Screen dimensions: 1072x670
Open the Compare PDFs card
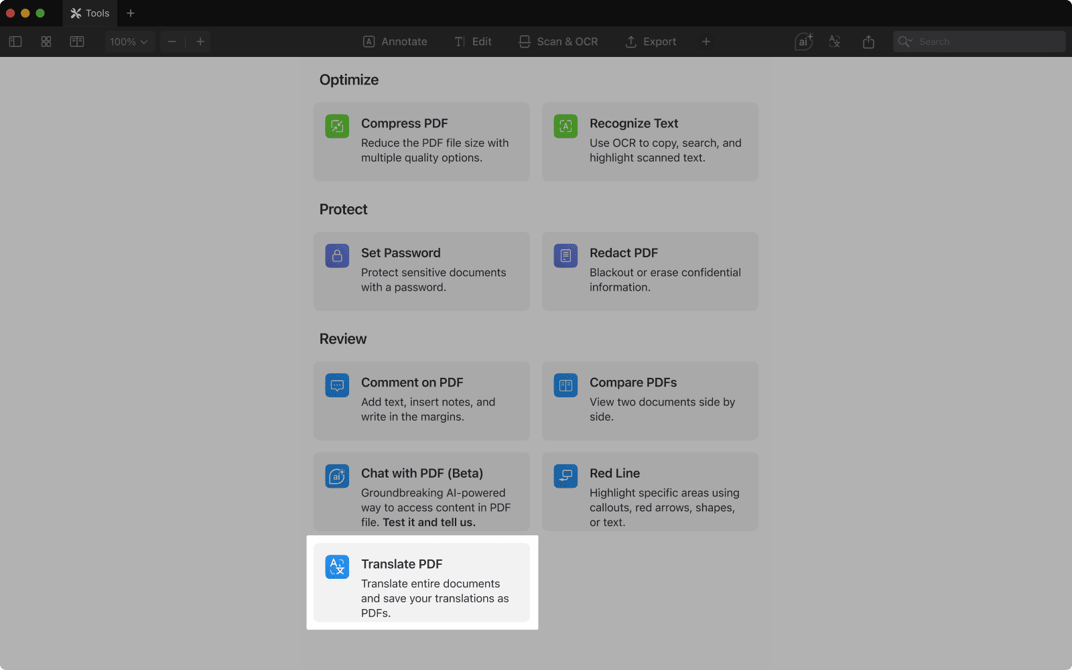650,401
